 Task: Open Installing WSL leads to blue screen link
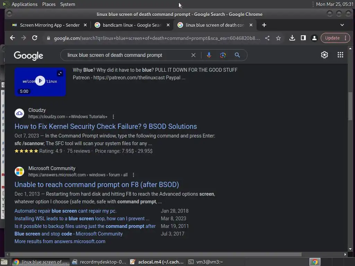[x=82, y=219]
